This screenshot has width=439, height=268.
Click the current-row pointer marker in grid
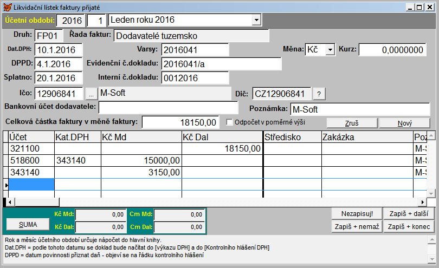click(x=5, y=185)
